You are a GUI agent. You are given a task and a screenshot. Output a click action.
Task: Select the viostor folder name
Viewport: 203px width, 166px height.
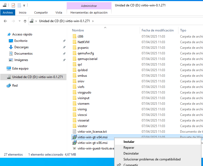point(82,126)
